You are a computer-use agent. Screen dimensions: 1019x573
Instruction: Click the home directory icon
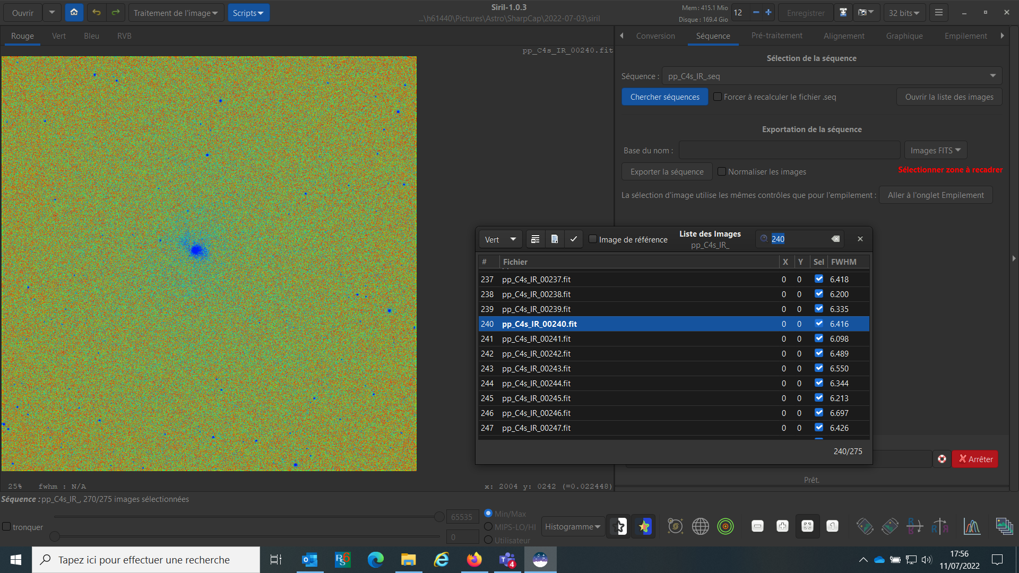click(74, 13)
